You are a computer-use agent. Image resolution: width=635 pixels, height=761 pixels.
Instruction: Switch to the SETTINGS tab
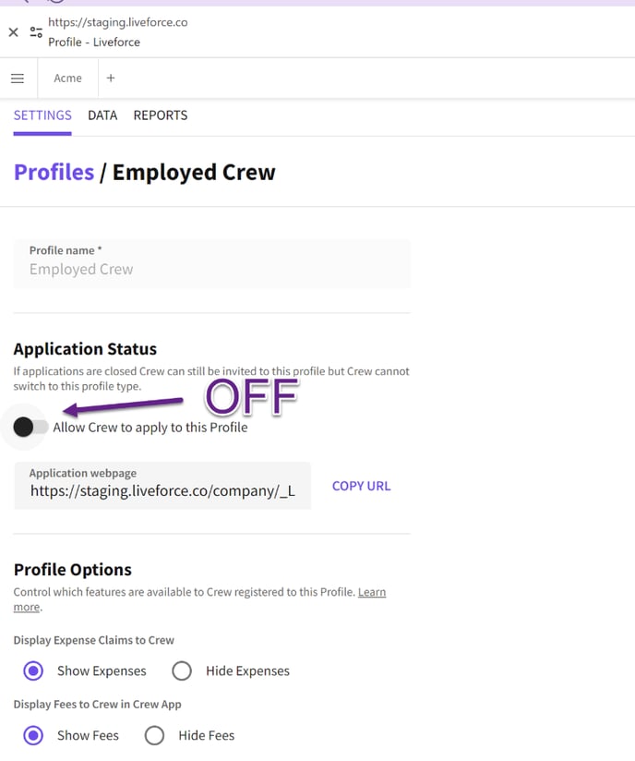42,115
